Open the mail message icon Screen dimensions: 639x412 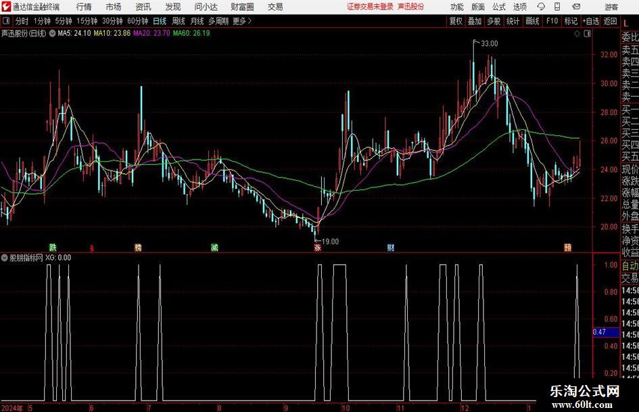pyautogui.click(x=576, y=7)
